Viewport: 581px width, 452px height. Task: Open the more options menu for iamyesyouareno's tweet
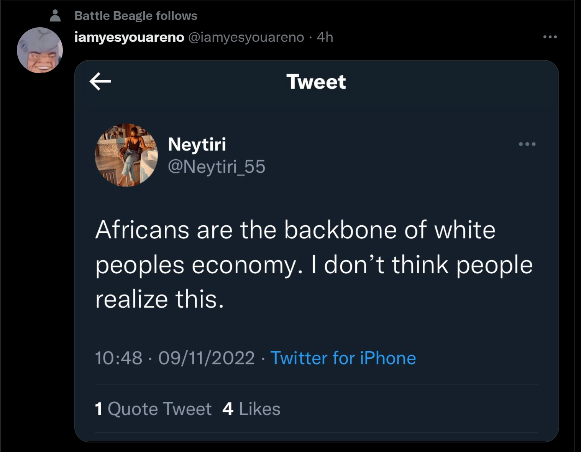pos(550,37)
